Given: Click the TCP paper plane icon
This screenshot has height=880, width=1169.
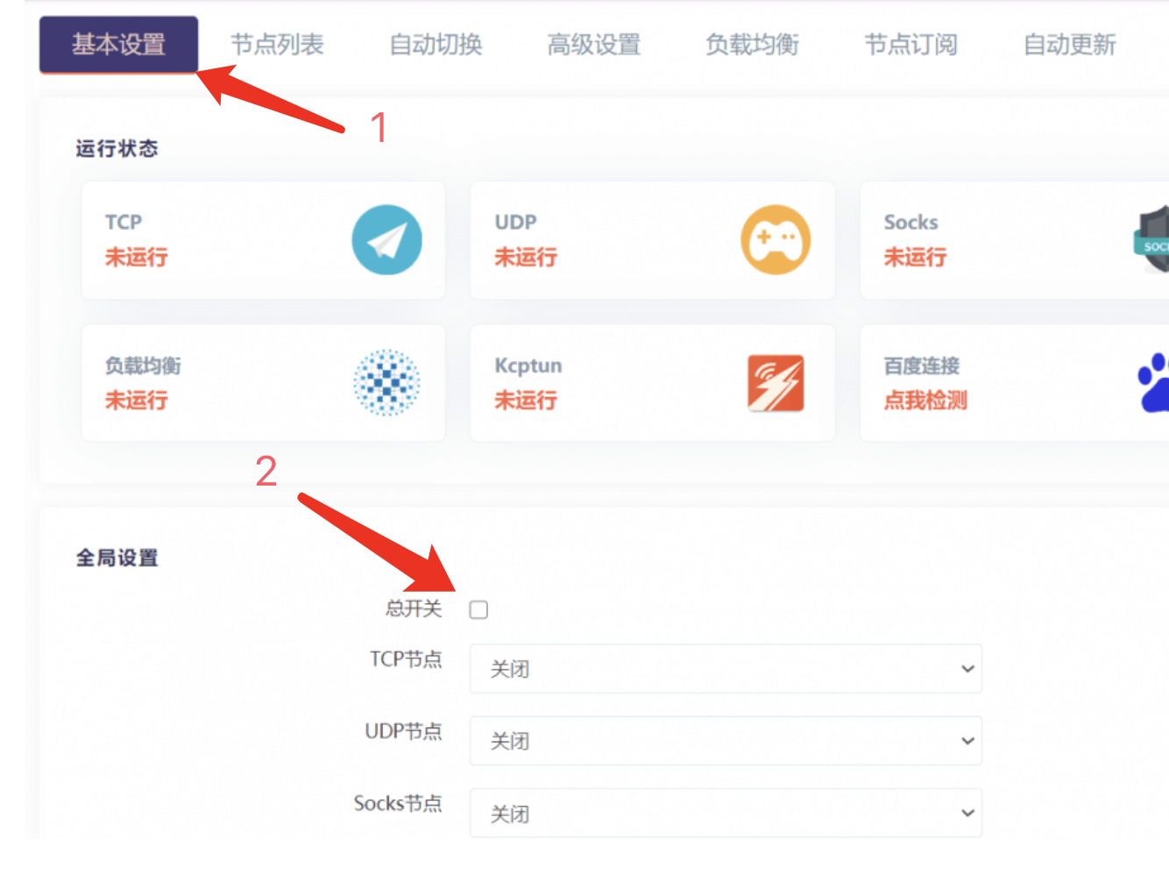Looking at the screenshot, I should pyautogui.click(x=386, y=240).
